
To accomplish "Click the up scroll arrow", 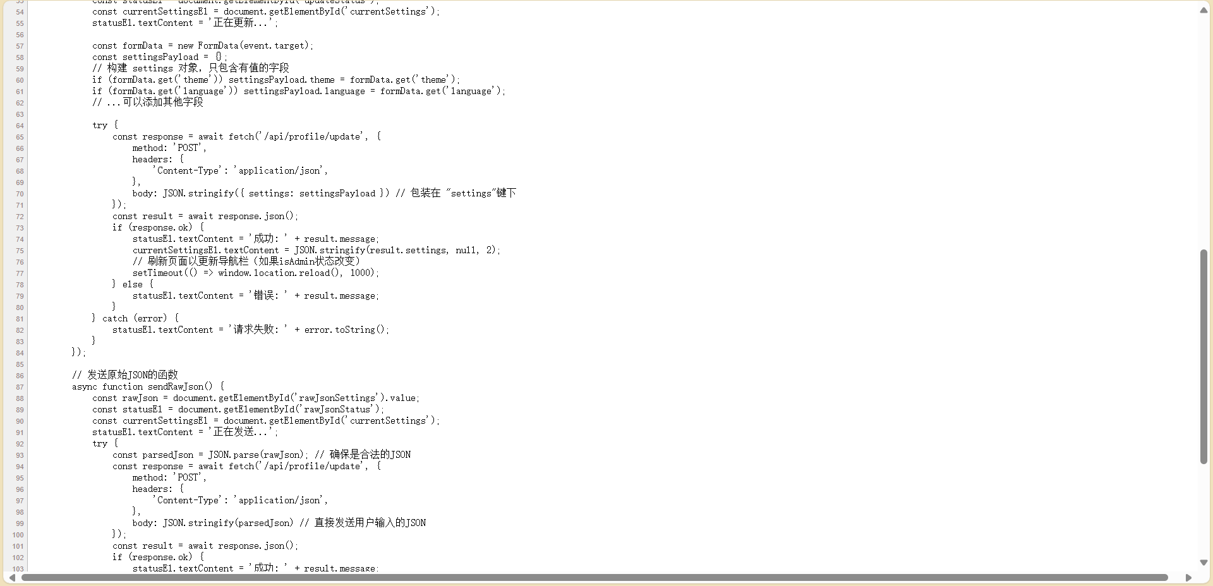I will pos(1204,10).
